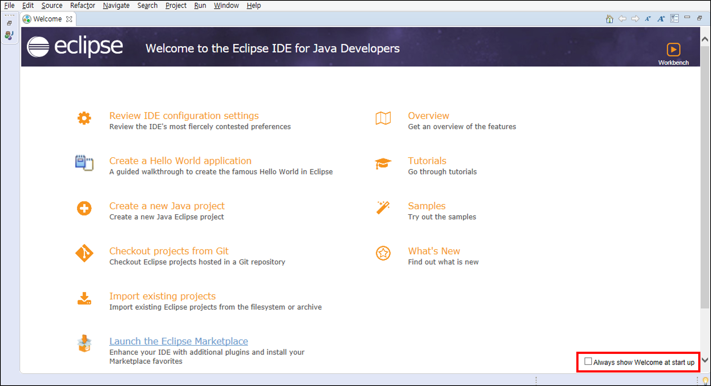Open the Edit menu
This screenshot has height=386, width=711.
(28, 5)
